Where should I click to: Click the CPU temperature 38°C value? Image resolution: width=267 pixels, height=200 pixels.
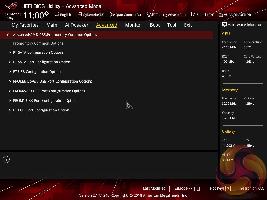click(x=247, y=47)
